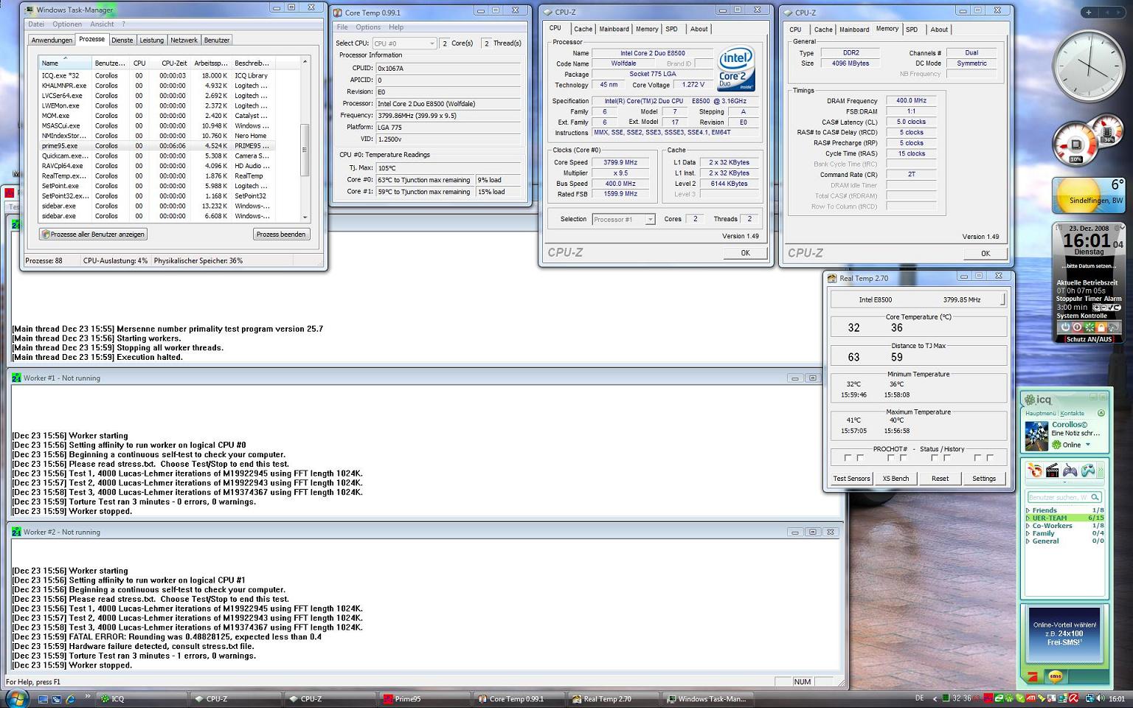The height and width of the screenshot is (708, 1133).
Task: Click the CPU meter gauge gadget
Action: [1074, 145]
